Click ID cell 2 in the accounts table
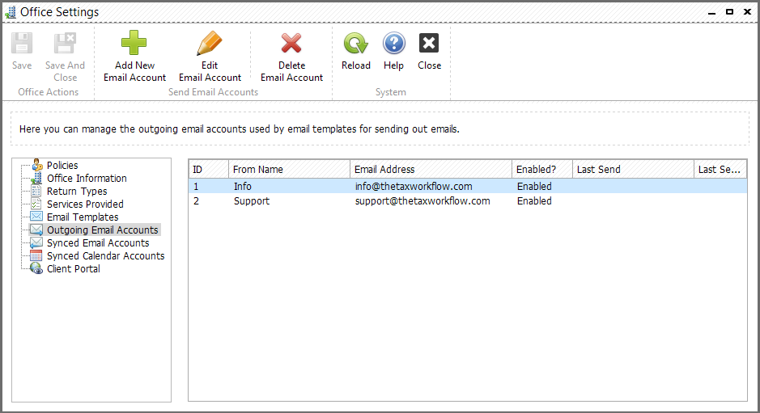The height and width of the screenshot is (413, 760). (196, 201)
